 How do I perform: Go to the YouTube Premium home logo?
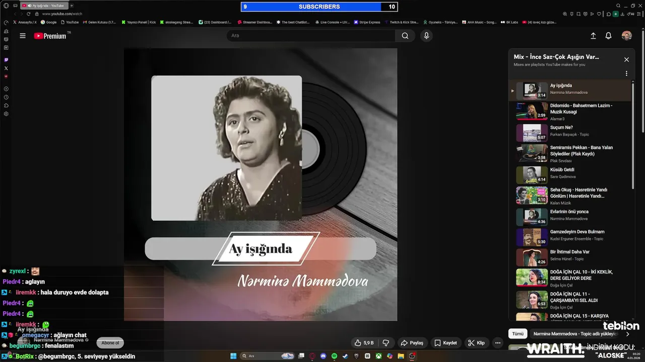(50, 36)
